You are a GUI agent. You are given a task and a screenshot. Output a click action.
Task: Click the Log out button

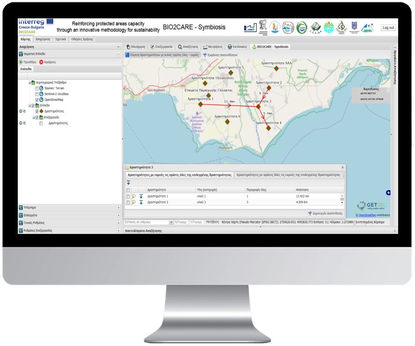[x=388, y=28]
